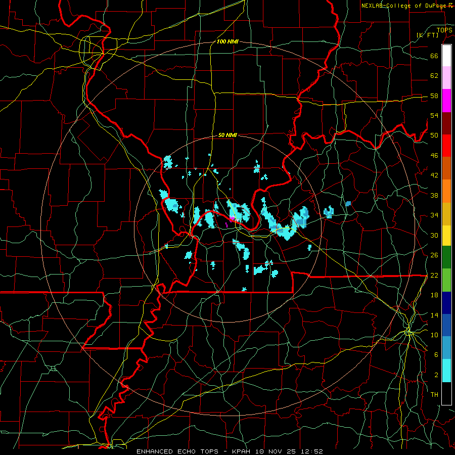Click the legend value 42
This screenshot has width=455, height=455.
click(434, 175)
